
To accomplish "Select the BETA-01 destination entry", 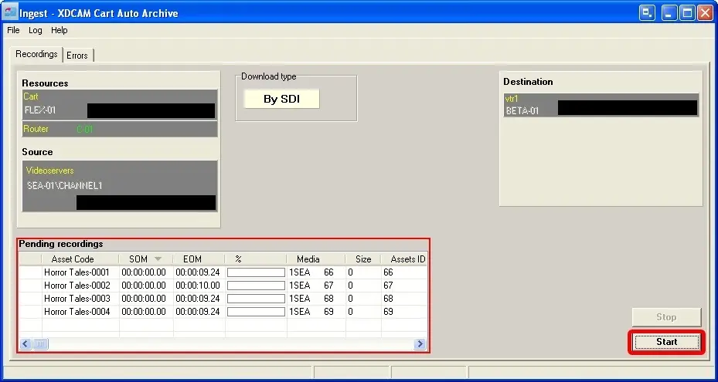I will (522, 111).
